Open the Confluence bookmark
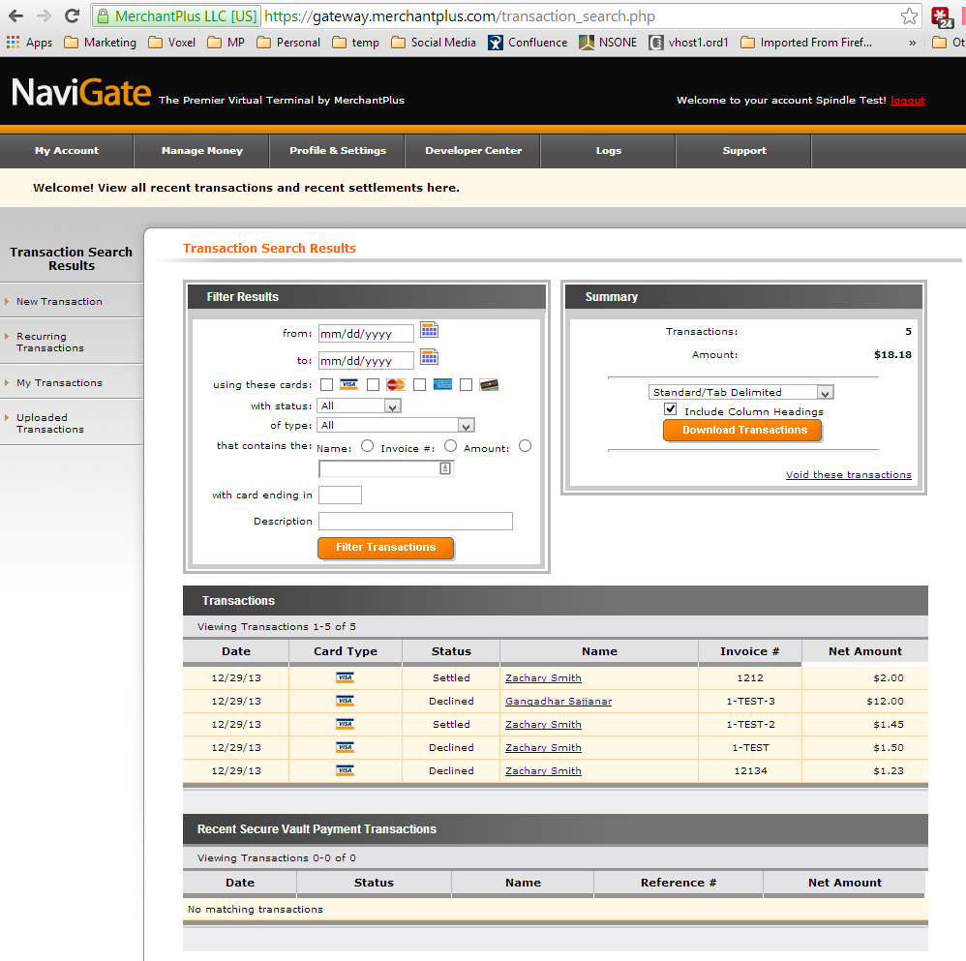 click(528, 43)
